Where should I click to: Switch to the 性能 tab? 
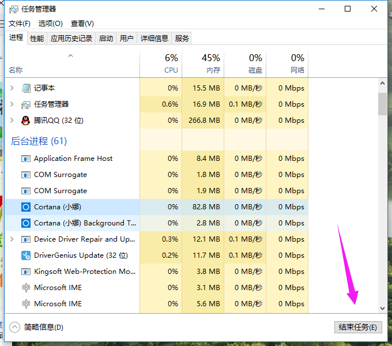pyautogui.click(x=37, y=39)
